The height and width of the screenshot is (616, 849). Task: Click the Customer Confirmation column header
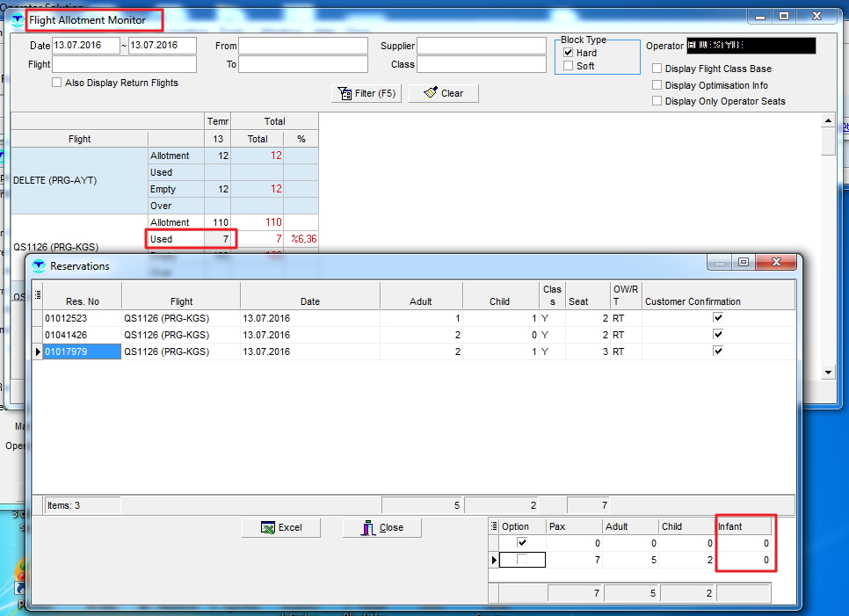click(x=693, y=301)
